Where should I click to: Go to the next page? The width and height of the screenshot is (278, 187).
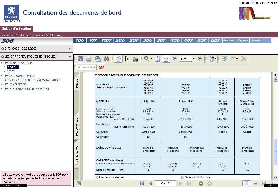click(180, 183)
